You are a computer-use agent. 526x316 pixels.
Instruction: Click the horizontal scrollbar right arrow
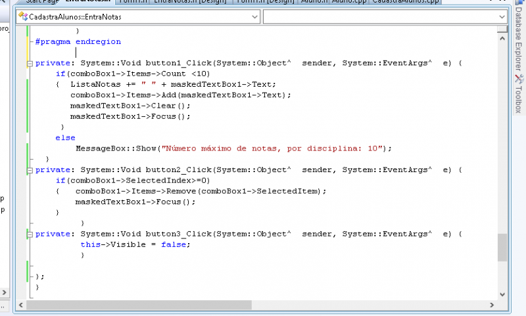(x=492, y=305)
